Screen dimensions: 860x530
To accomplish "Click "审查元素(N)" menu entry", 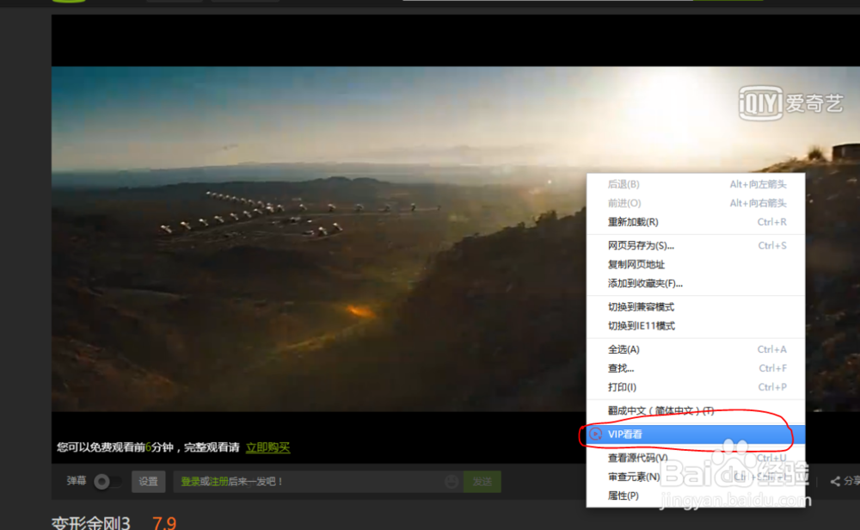I will 696,477.
